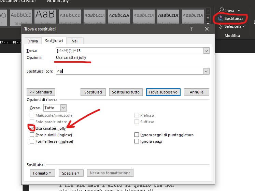Open the Cerca direction dropdown
Image resolution: width=255 pixels, height=191 pixels.
[63, 108]
